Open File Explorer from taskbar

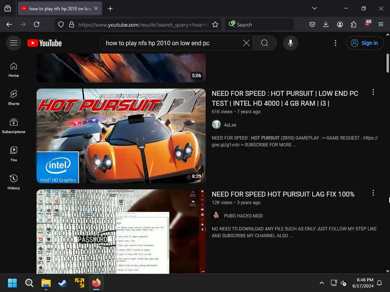click(x=46, y=283)
